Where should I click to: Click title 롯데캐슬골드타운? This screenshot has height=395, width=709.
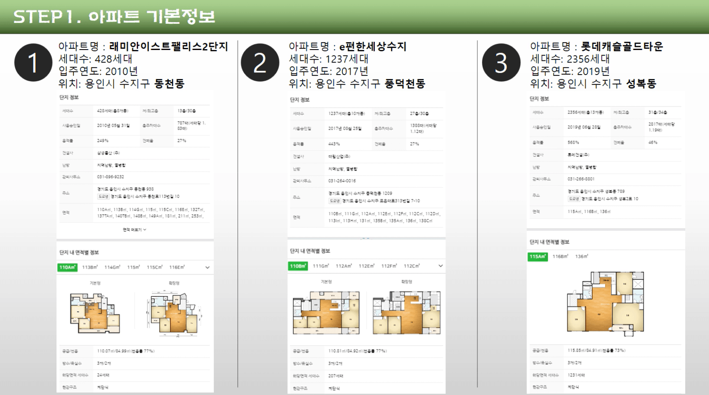622,46
